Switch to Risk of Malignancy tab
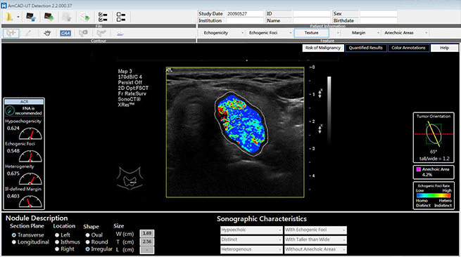461x257 pixels. [323, 48]
